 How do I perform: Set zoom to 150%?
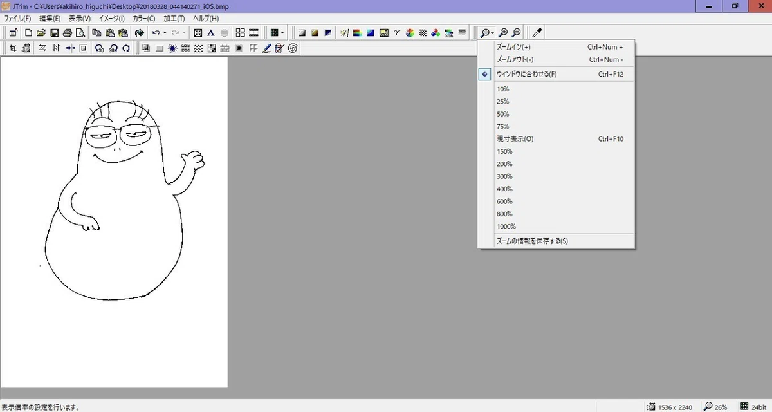click(556, 151)
